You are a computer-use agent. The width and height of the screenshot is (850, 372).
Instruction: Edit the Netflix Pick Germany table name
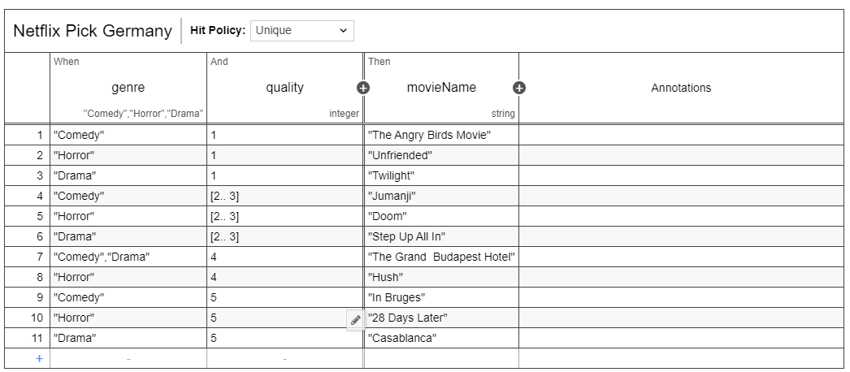(92, 31)
